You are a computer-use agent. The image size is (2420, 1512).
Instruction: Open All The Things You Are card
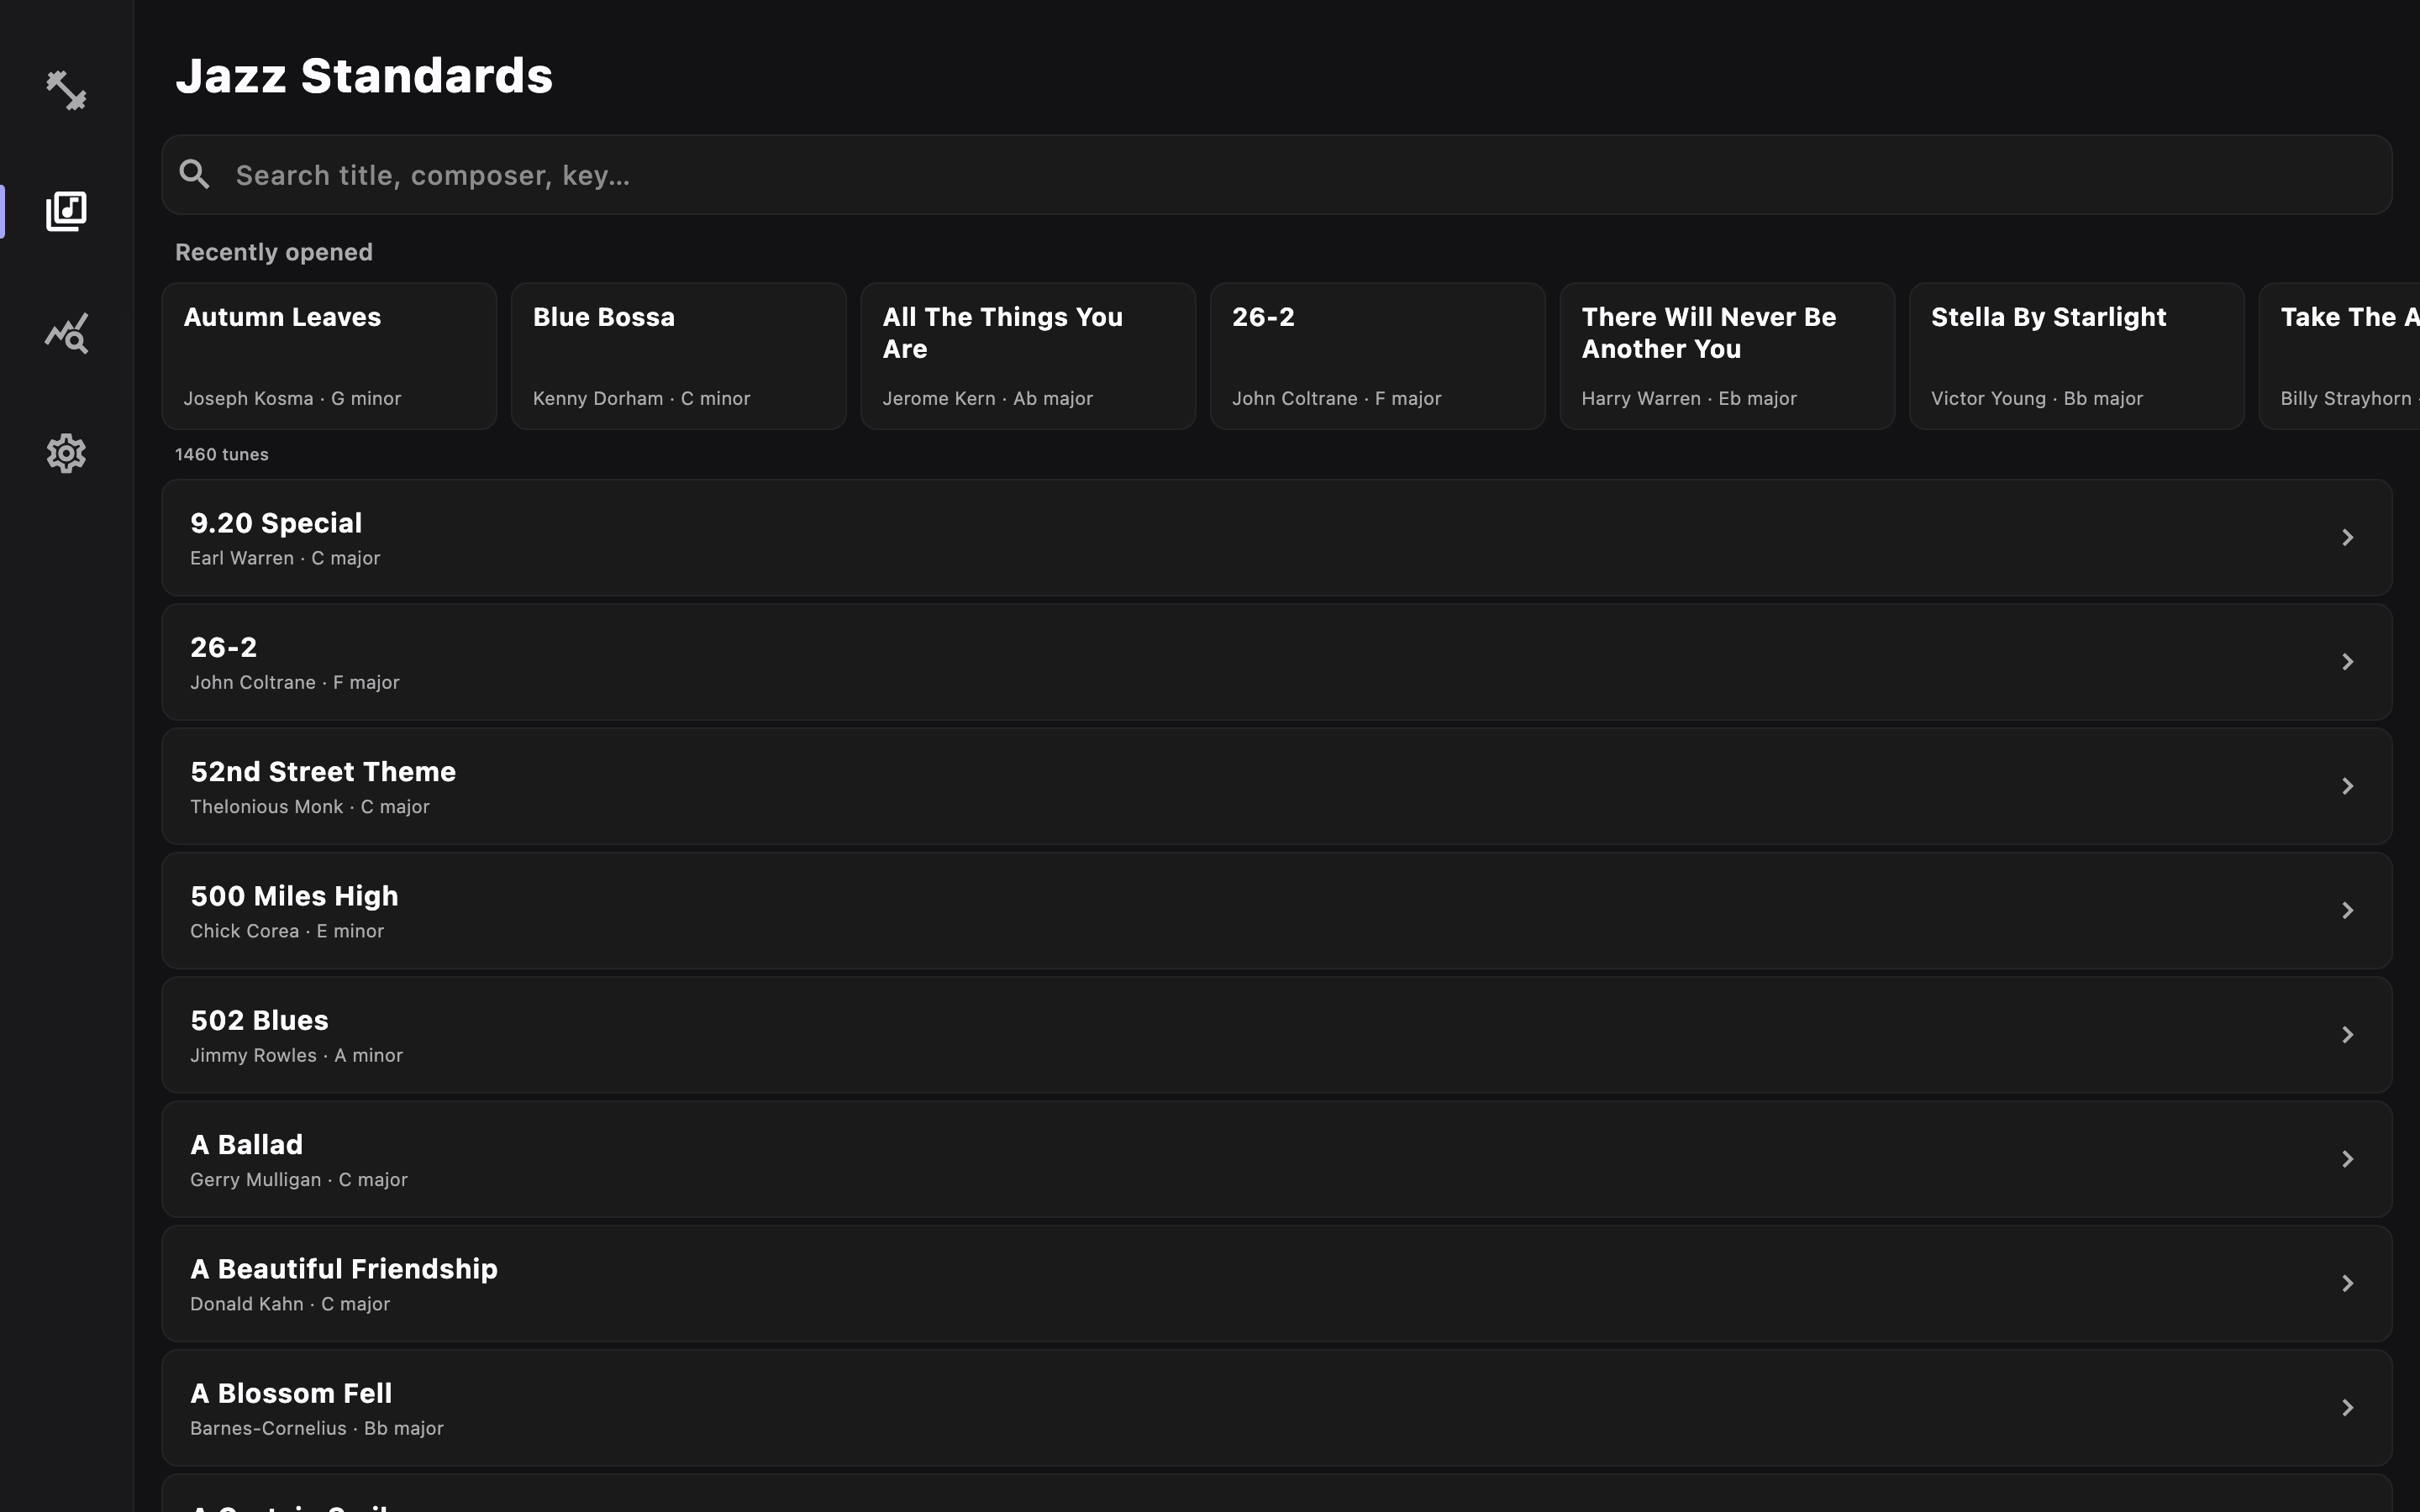pyautogui.click(x=1027, y=356)
